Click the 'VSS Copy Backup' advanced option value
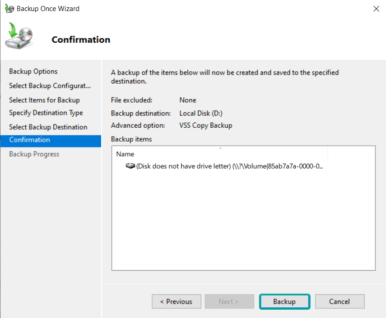The width and height of the screenshot is (386, 318). click(206, 125)
